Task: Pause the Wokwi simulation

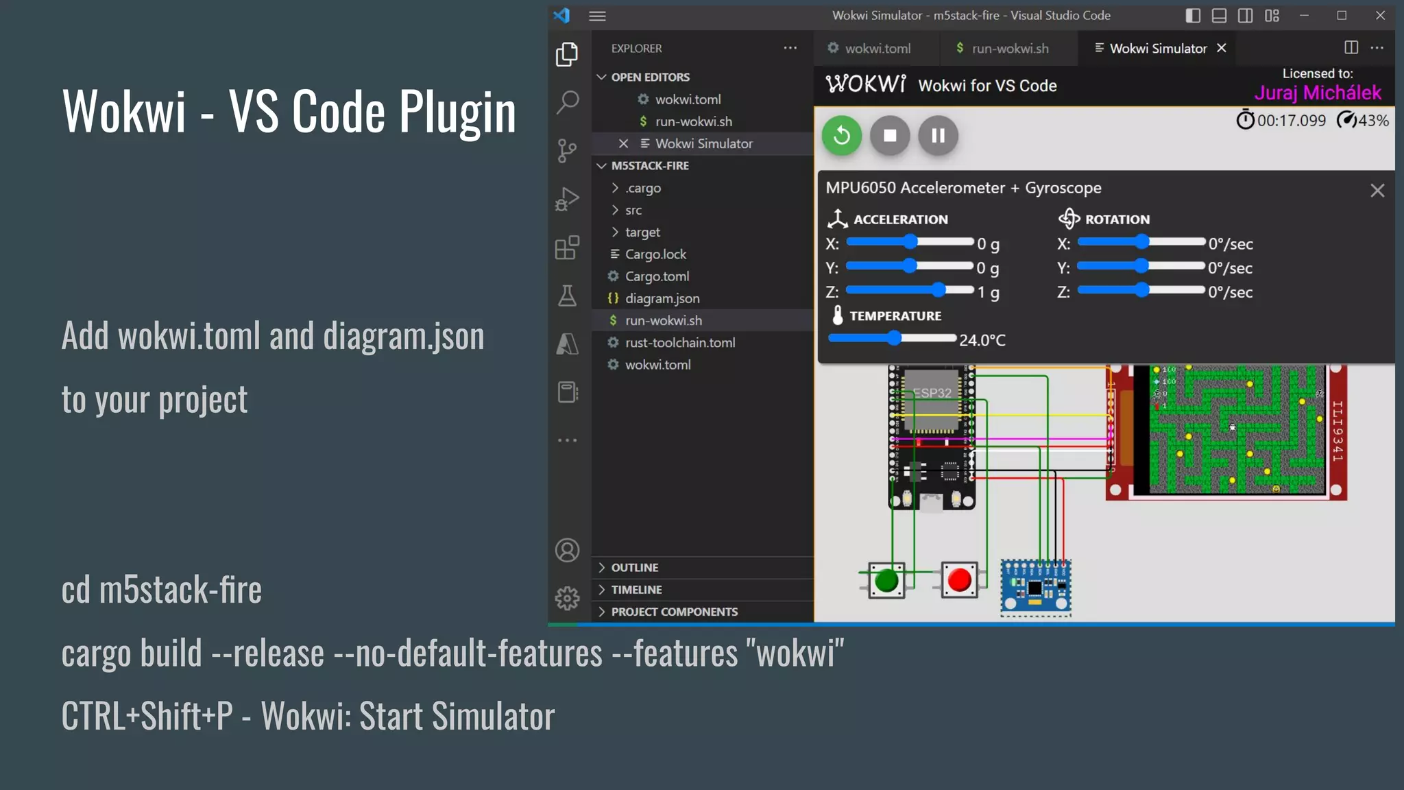Action: click(x=938, y=136)
